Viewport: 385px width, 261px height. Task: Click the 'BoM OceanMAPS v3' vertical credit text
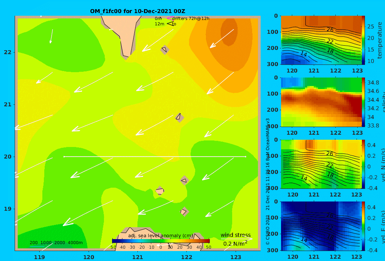point(268,139)
